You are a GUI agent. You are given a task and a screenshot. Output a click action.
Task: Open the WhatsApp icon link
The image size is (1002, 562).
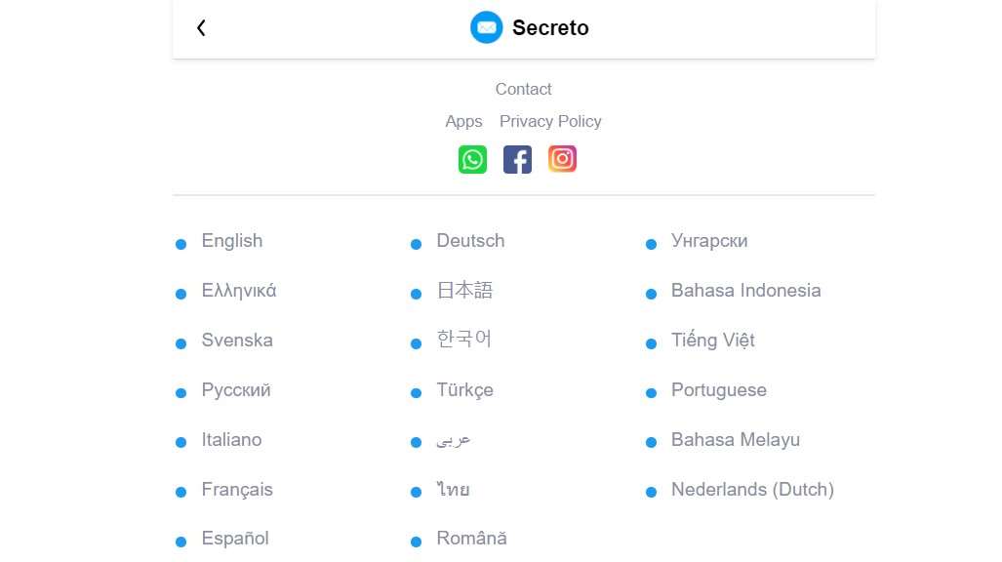coord(472,159)
